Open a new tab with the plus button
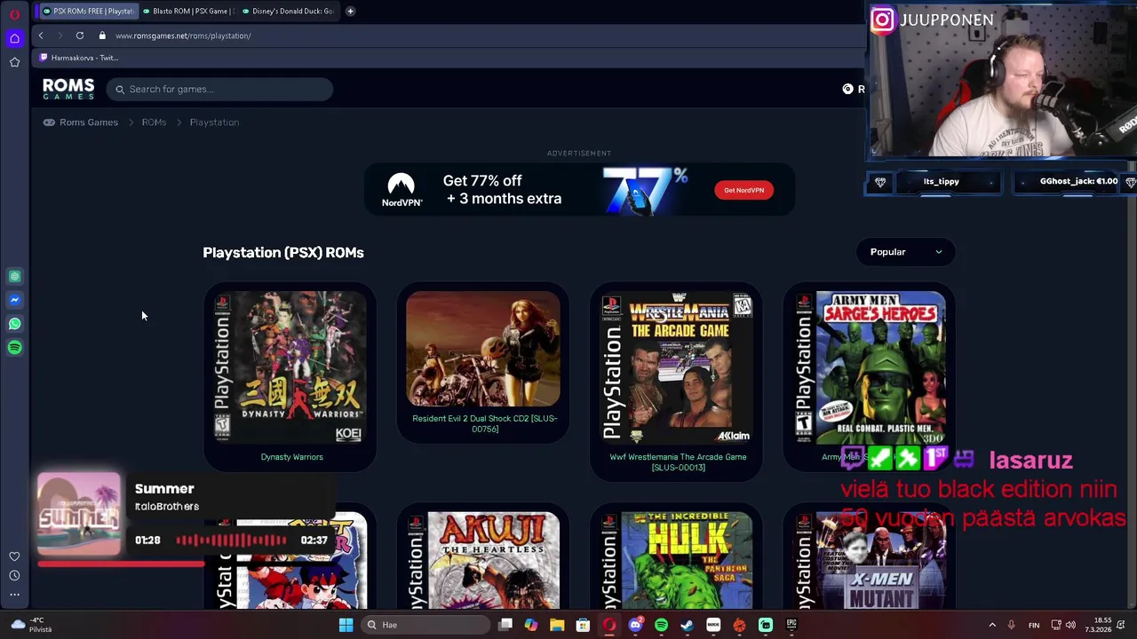1137x639 pixels. (x=350, y=11)
